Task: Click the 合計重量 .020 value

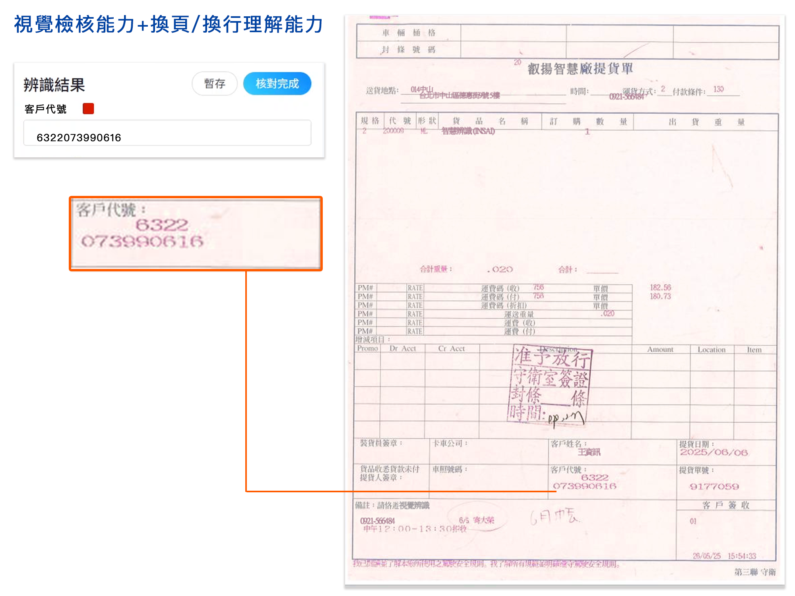Action: pos(500,269)
